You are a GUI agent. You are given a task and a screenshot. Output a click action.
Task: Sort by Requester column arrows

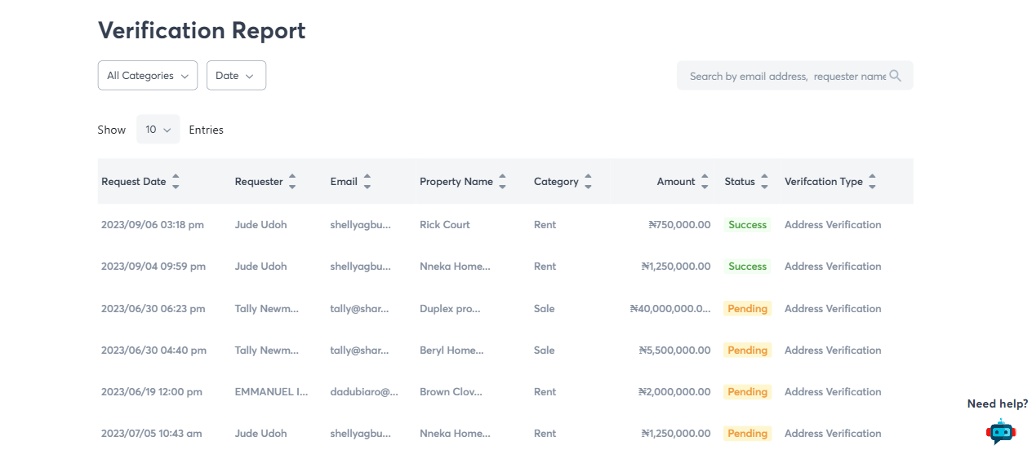[x=292, y=182]
